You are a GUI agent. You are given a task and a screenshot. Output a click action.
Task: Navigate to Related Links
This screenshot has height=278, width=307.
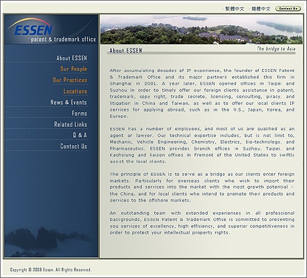pyautogui.click(x=70, y=124)
